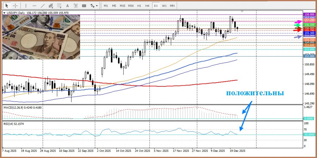Switch chart to W1 timeframe
Image resolution: width=317 pixels, height=158 pixels.
point(164,6)
